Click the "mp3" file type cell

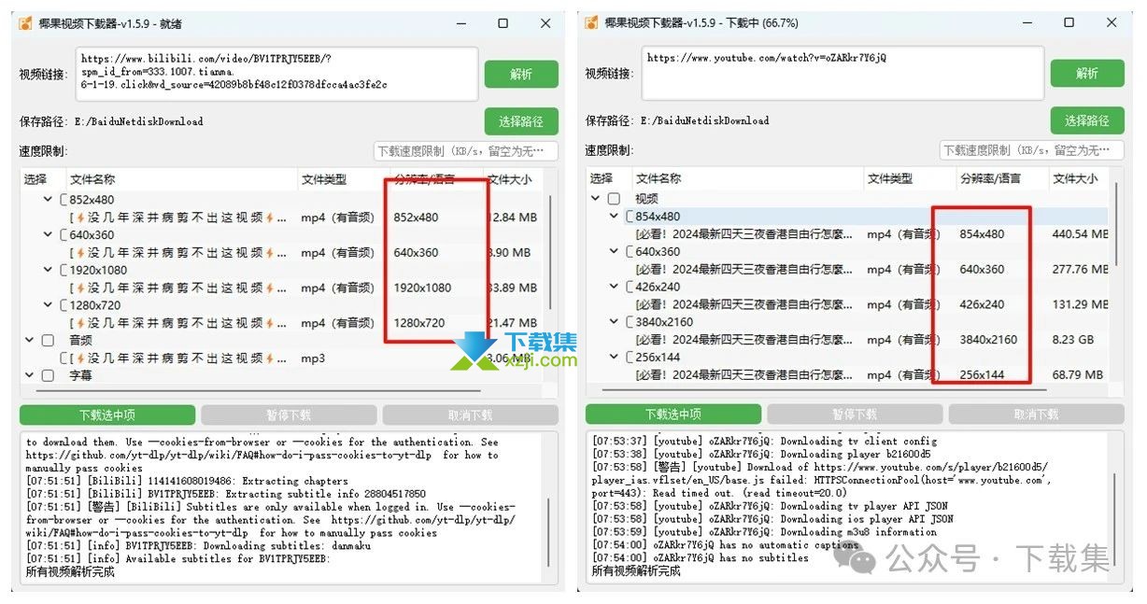pyautogui.click(x=313, y=358)
